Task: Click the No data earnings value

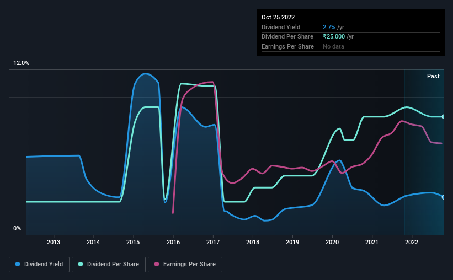Action: point(333,46)
